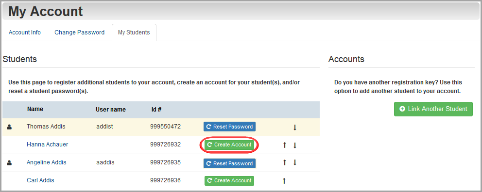Switch to Change Password tab
Image resolution: width=482 pixels, height=192 pixels.
pos(79,32)
